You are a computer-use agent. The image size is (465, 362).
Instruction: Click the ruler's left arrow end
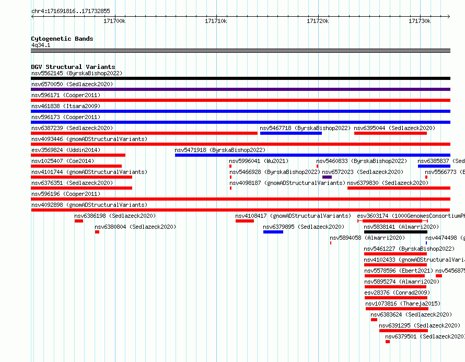click(32, 16)
